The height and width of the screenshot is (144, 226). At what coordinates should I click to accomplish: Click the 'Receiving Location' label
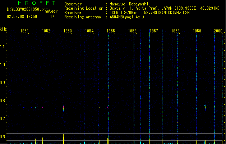[x=84, y=8]
